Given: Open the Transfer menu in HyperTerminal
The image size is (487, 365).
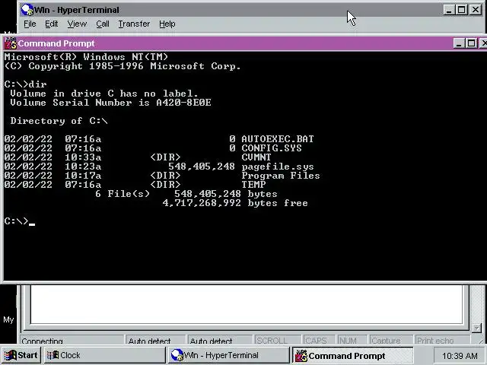Looking at the screenshot, I should pyautogui.click(x=134, y=24).
